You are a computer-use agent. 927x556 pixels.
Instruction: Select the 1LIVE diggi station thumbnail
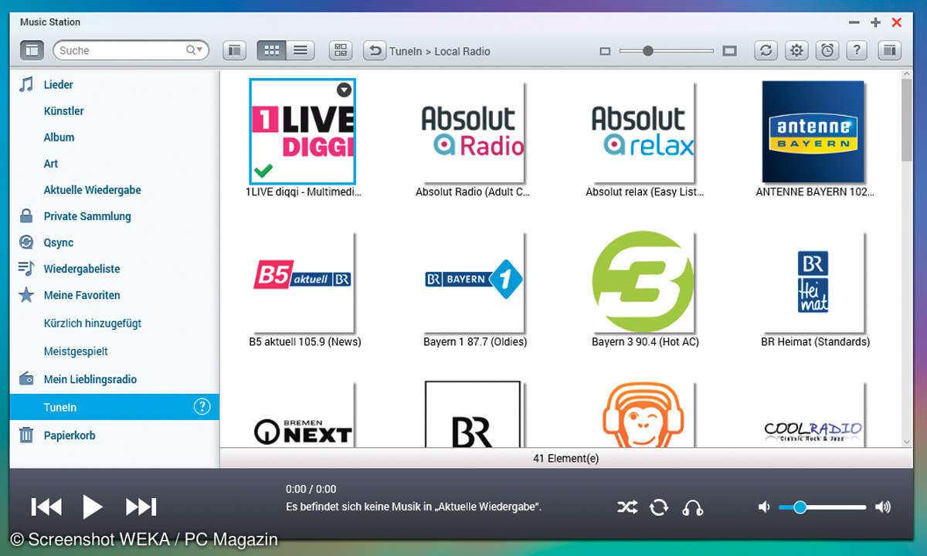click(x=303, y=131)
